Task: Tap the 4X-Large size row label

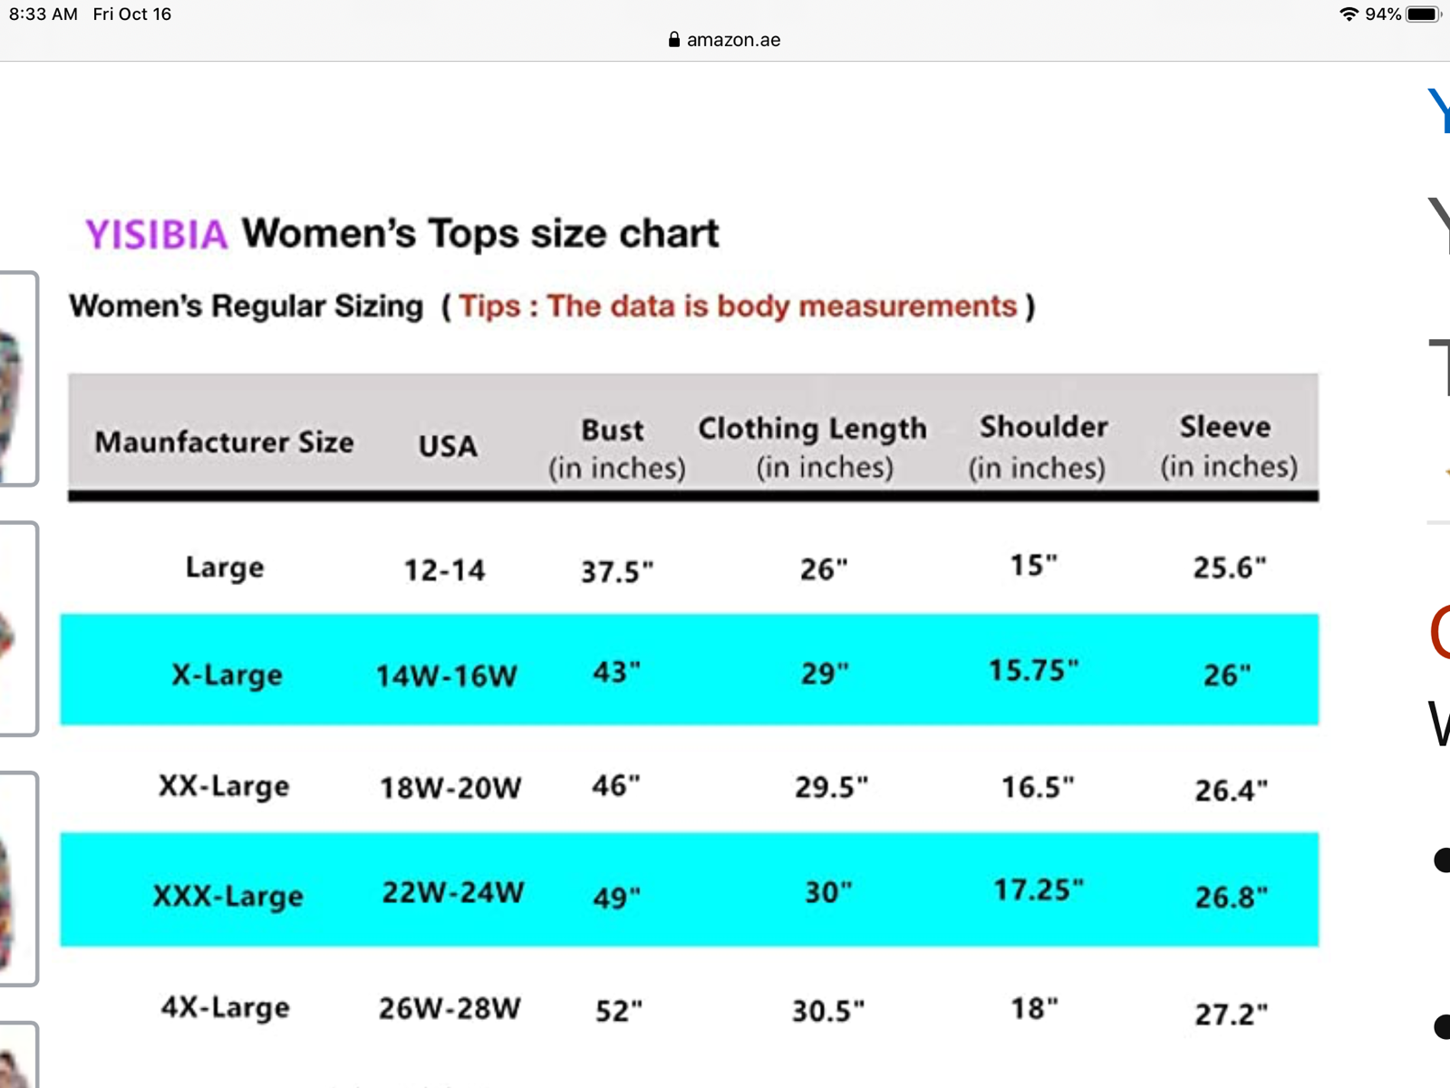Action: click(x=226, y=1008)
